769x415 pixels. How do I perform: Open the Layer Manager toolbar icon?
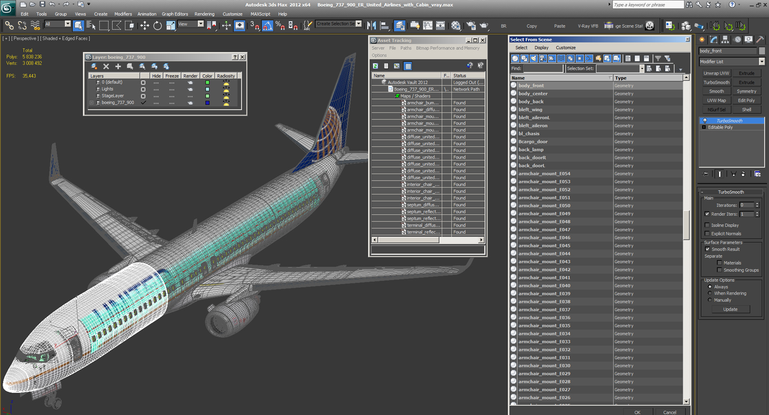(400, 25)
